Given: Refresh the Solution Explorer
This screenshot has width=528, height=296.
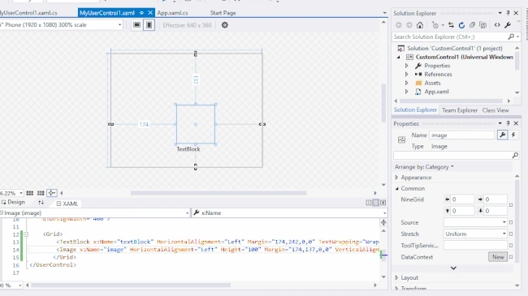Looking at the screenshot, I should click(x=461, y=25).
